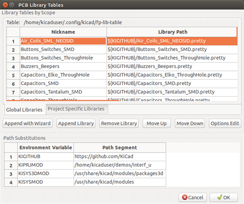Click the Append Library button
This screenshot has width=244, height=204.
pos(76,123)
